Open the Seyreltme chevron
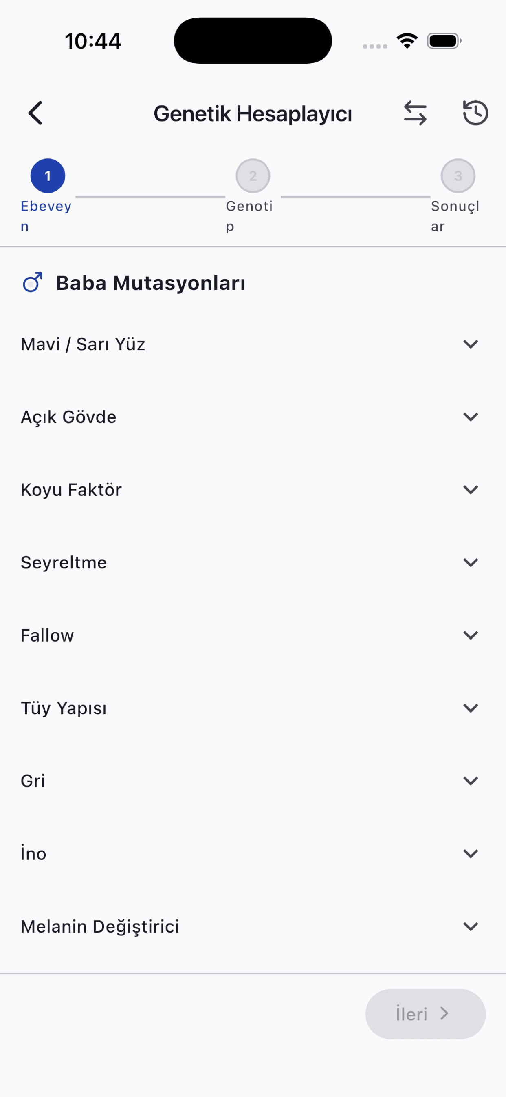The image size is (506, 1097). [471, 562]
